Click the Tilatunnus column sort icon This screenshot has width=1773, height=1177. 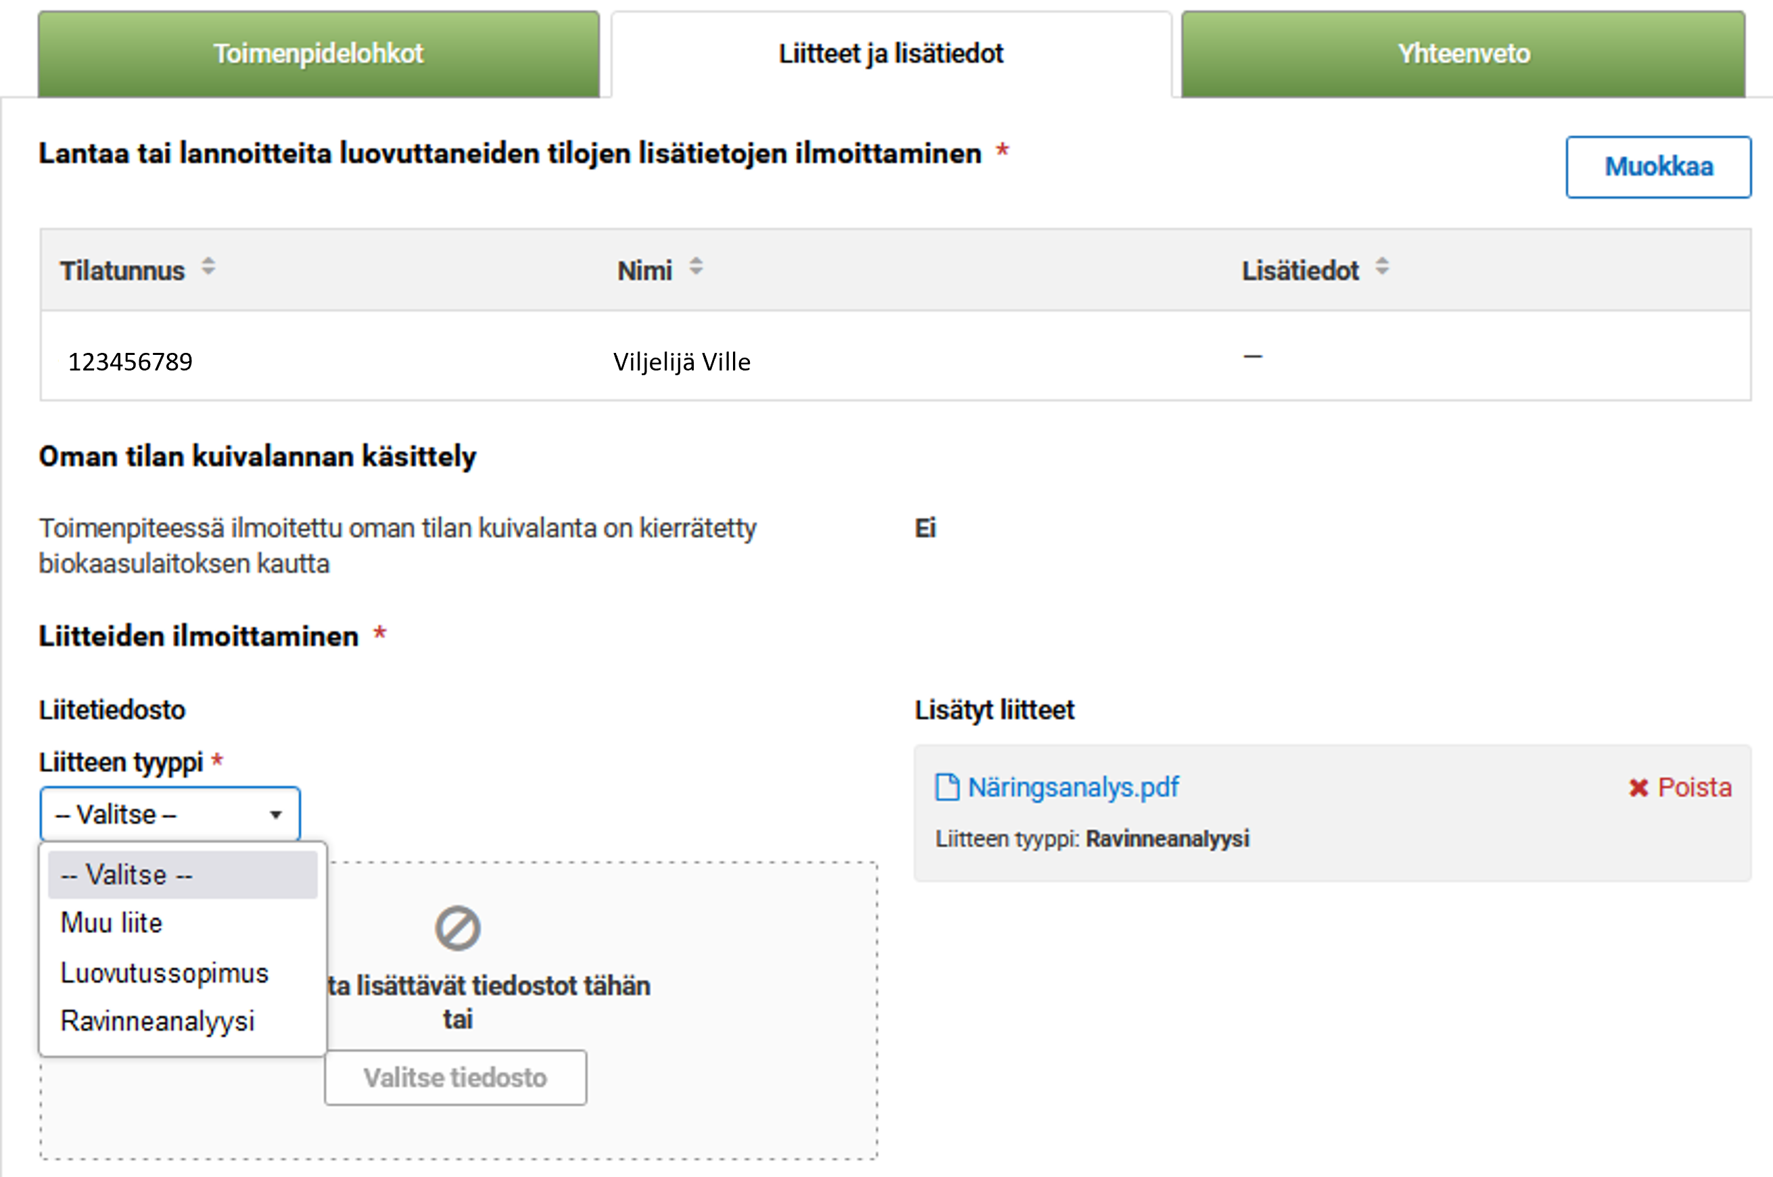tap(209, 266)
